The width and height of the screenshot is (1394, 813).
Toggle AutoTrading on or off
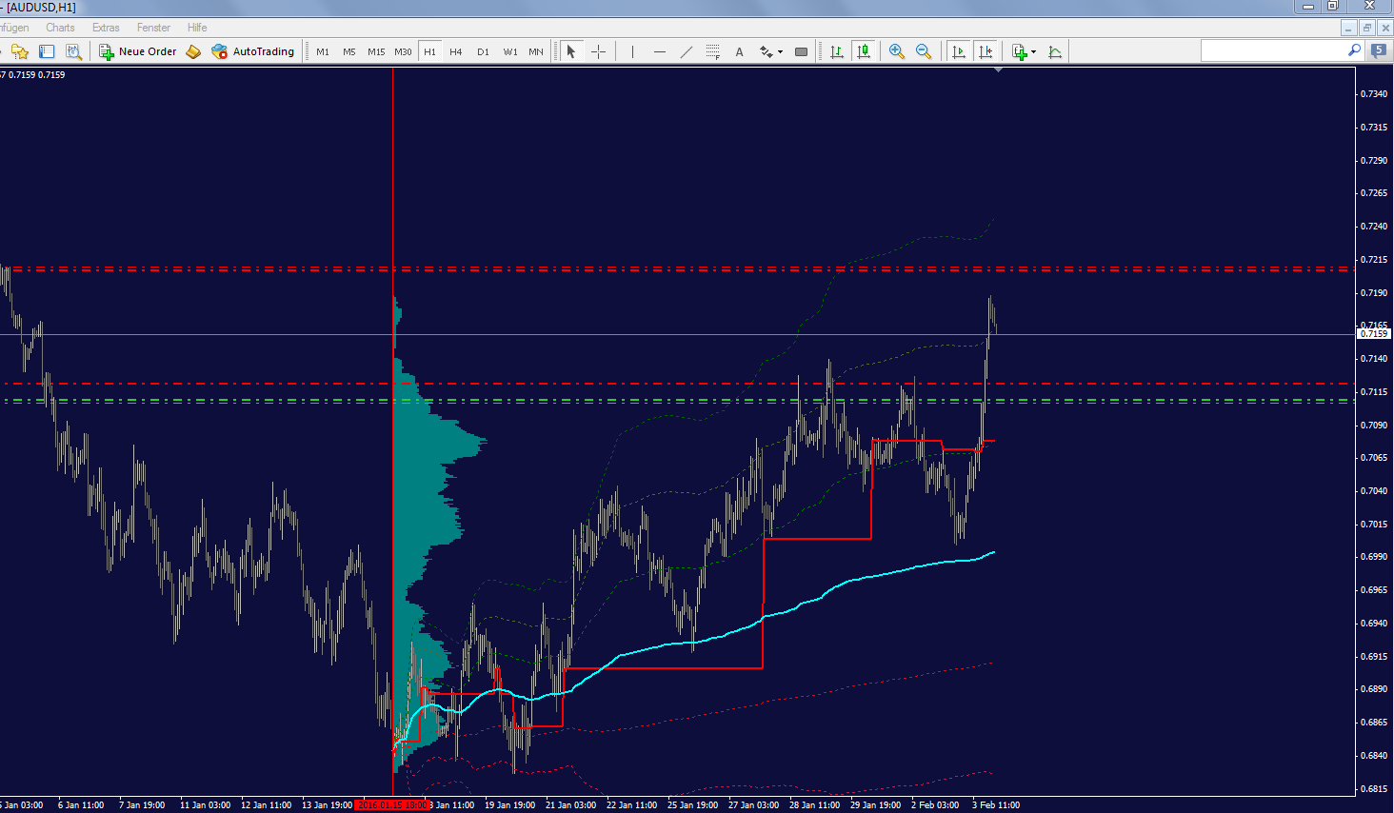(252, 51)
